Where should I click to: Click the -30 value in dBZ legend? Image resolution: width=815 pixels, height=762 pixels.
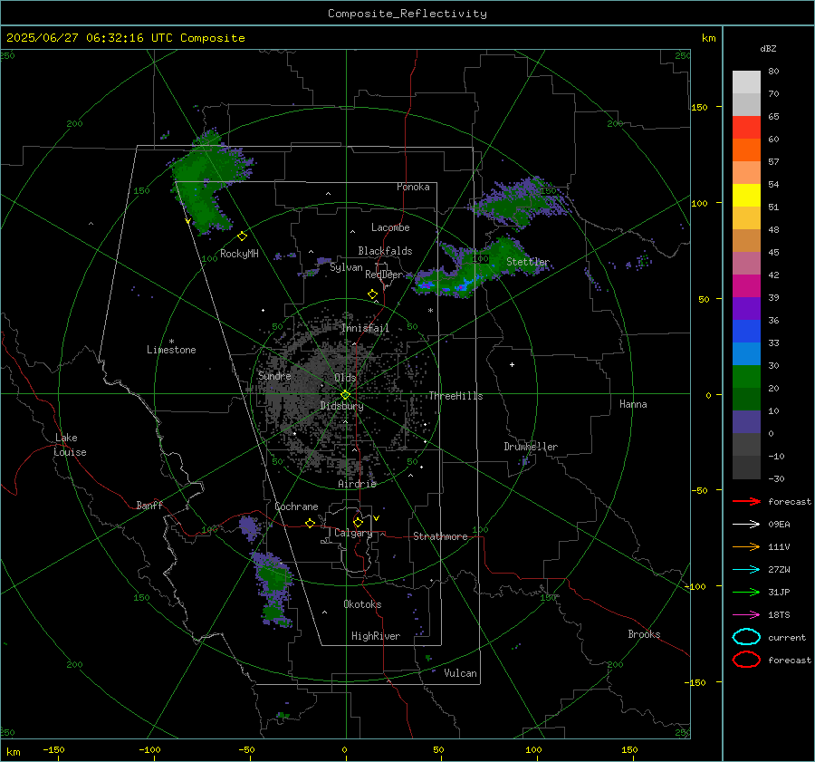[x=776, y=478]
